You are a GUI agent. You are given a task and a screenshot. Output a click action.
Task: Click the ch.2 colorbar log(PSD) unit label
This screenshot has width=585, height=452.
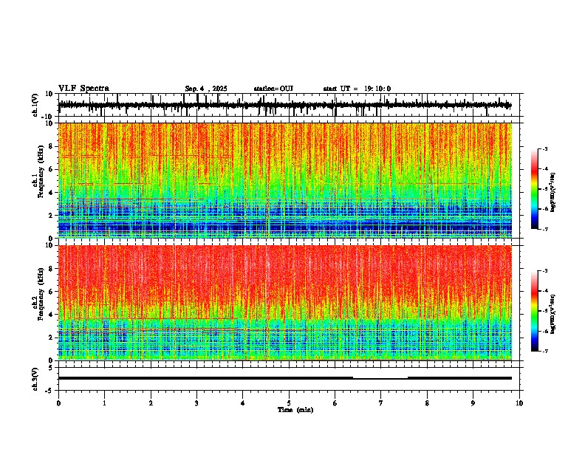click(552, 315)
